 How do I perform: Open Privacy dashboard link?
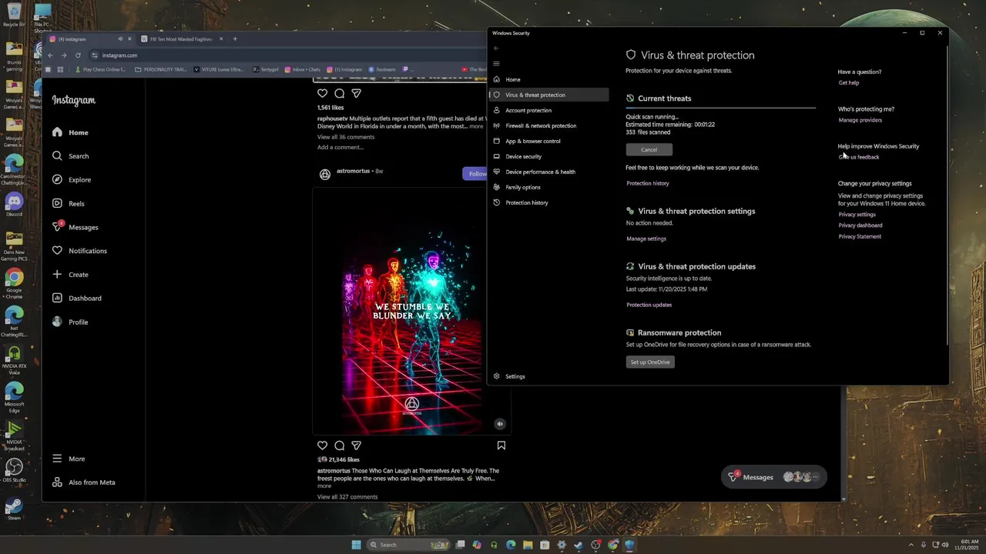[x=860, y=225]
